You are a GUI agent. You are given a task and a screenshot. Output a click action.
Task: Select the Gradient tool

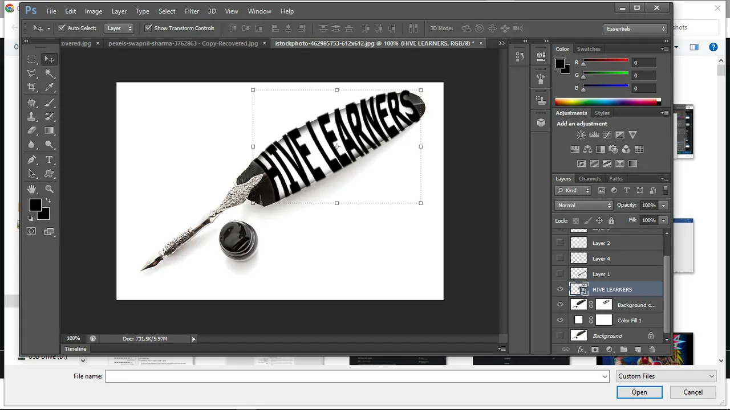[x=50, y=130]
